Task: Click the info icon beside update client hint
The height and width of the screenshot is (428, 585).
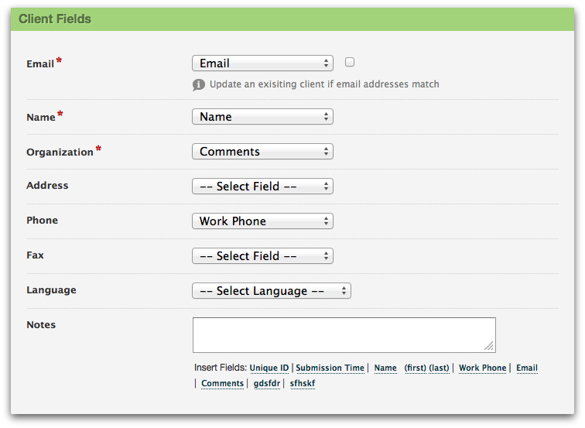Action: 199,84
